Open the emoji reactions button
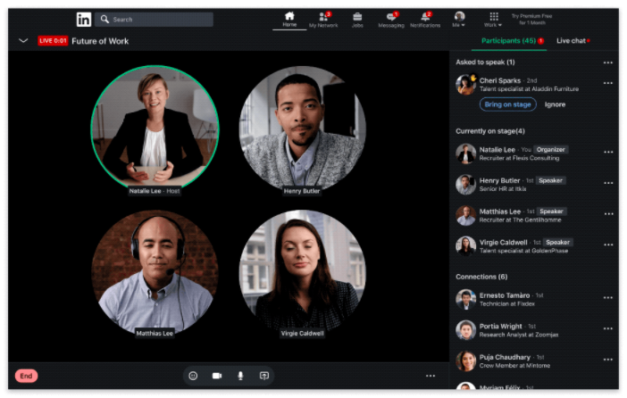 pyautogui.click(x=193, y=376)
